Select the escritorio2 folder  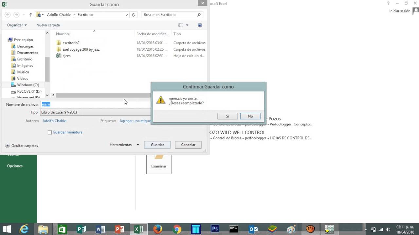(71, 43)
